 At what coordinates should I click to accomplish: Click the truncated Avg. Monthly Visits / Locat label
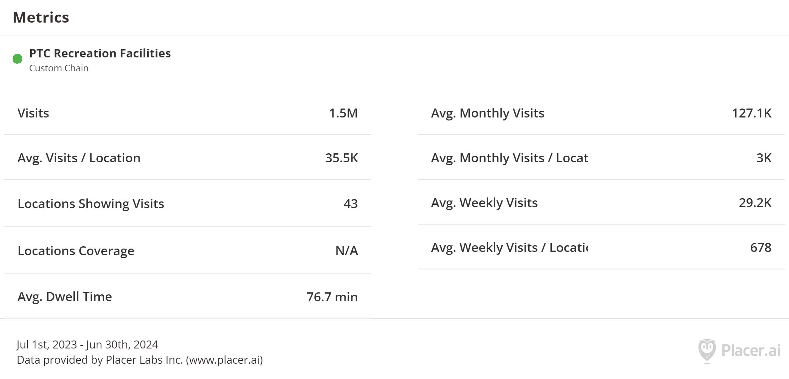509,158
